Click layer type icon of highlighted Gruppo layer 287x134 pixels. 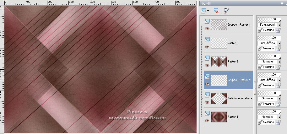coord(207,76)
